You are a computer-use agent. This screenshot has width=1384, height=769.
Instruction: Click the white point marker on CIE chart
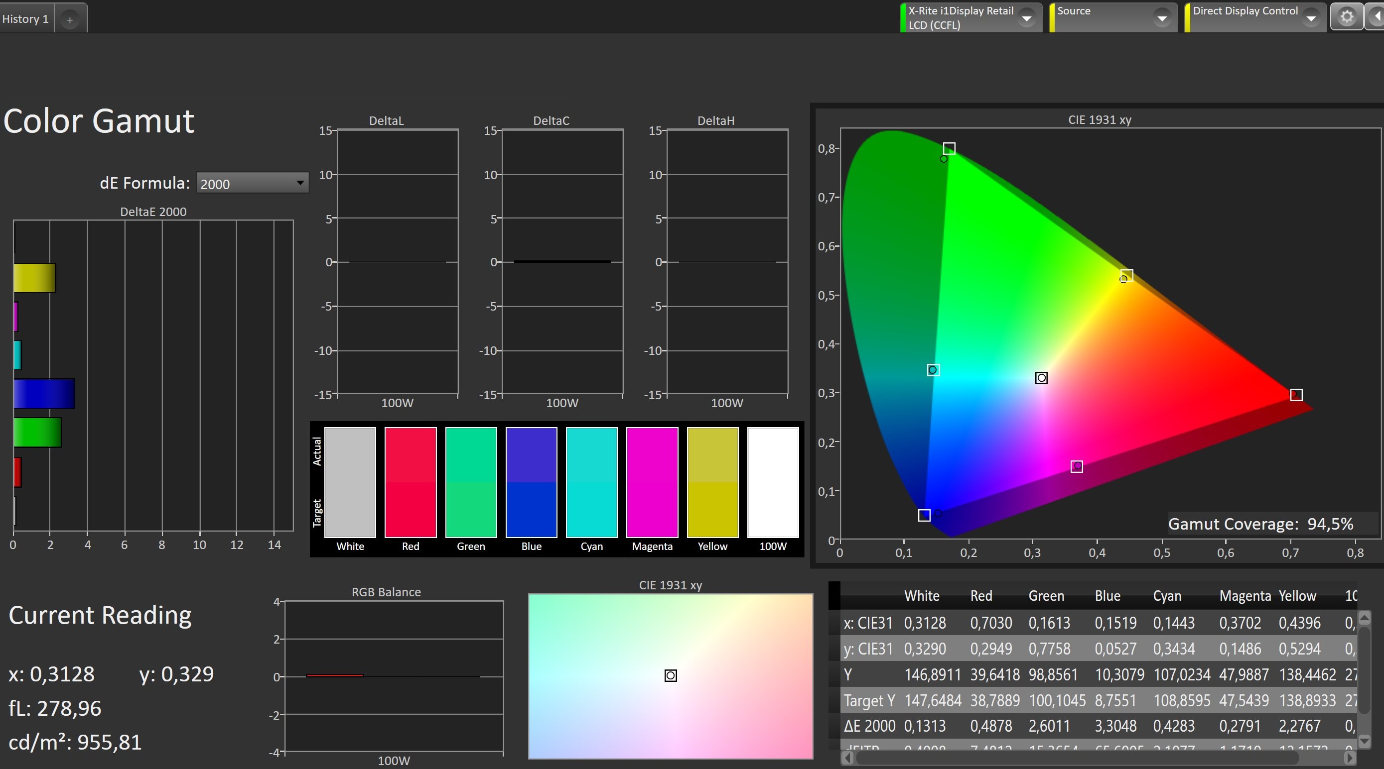click(x=1041, y=378)
